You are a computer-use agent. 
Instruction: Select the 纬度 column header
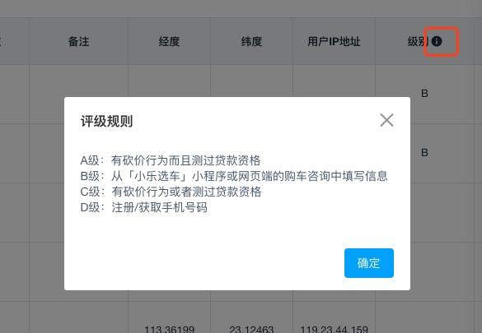tap(251, 41)
